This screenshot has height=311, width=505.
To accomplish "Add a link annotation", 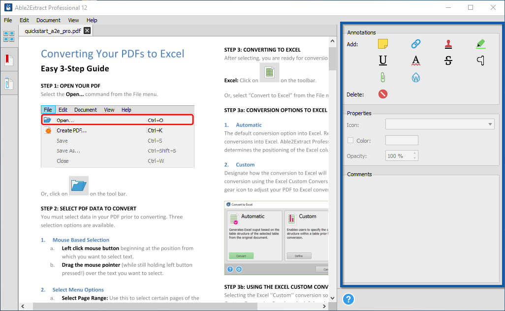I will pyautogui.click(x=416, y=44).
